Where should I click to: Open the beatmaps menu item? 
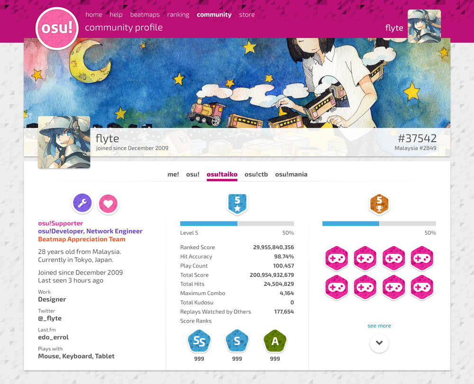[x=145, y=15]
